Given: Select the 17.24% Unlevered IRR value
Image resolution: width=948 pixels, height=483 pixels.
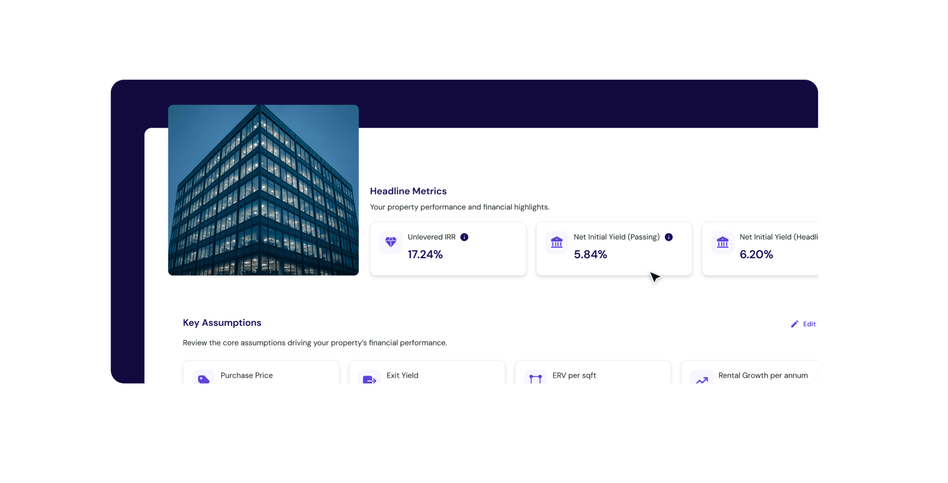Looking at the screenshot, I should click(425, 255).
